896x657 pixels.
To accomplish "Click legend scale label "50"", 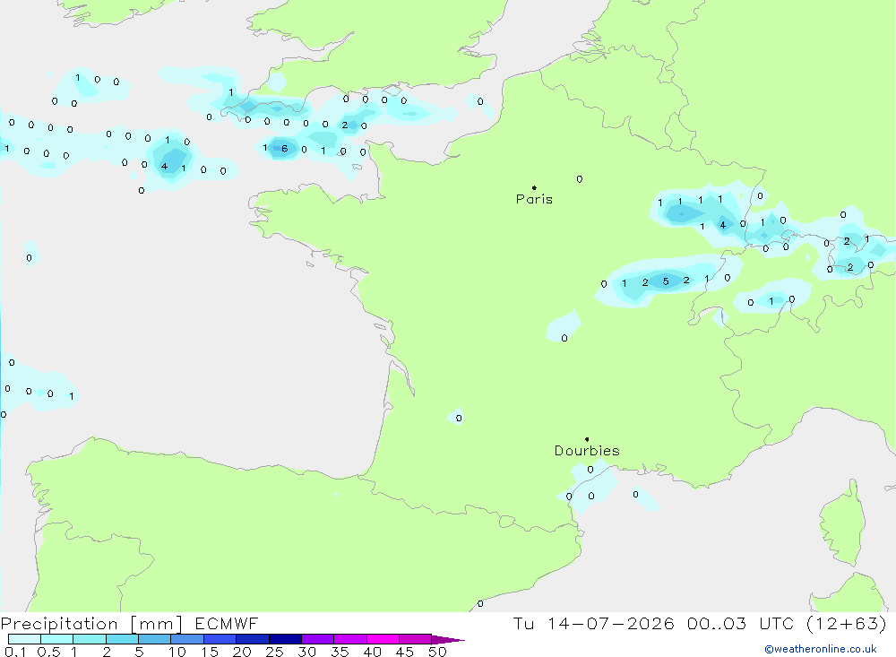I will pyautogui.click(x=437, y=652).
